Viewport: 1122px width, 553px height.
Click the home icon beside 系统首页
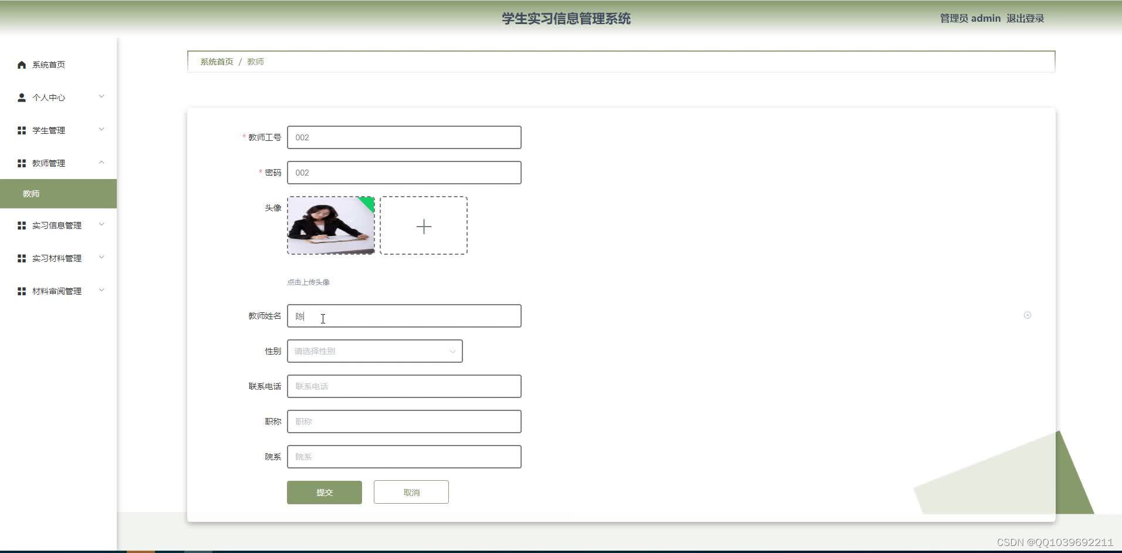pyautogui.click(x=22, y=65)
